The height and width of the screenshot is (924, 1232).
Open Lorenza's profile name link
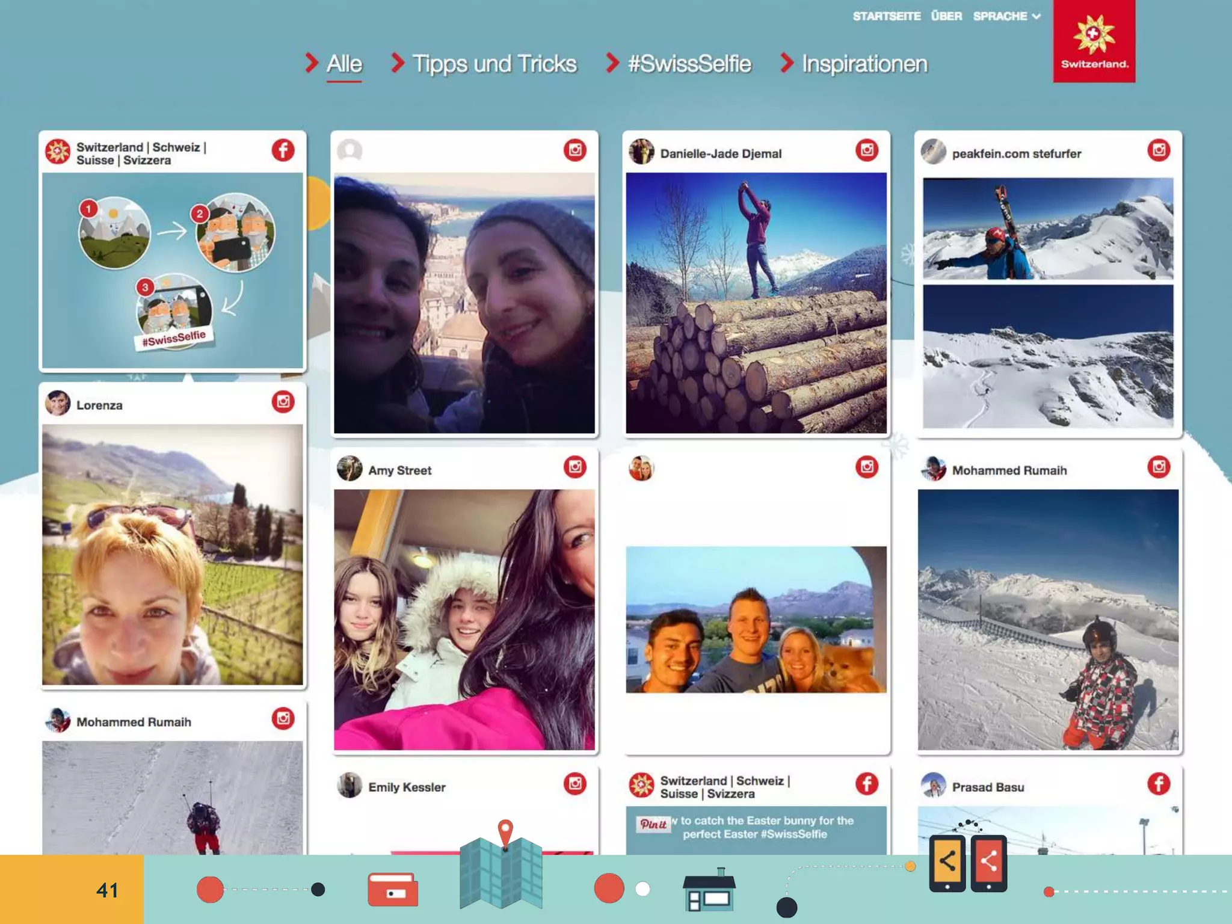point(99,405)
